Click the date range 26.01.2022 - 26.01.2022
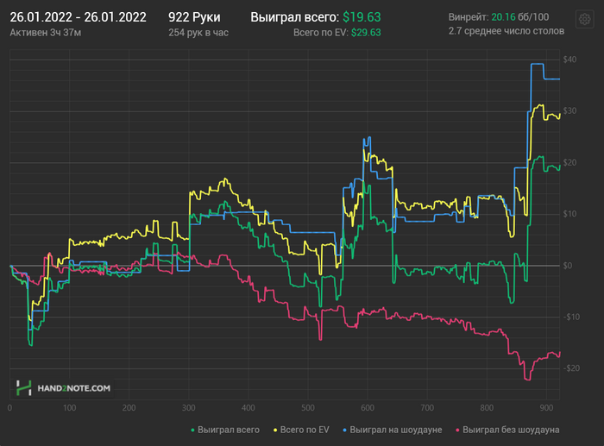Image resolution: width=604 pixels, height=446 pixels. pyautogui.click(x=79, y=17)
